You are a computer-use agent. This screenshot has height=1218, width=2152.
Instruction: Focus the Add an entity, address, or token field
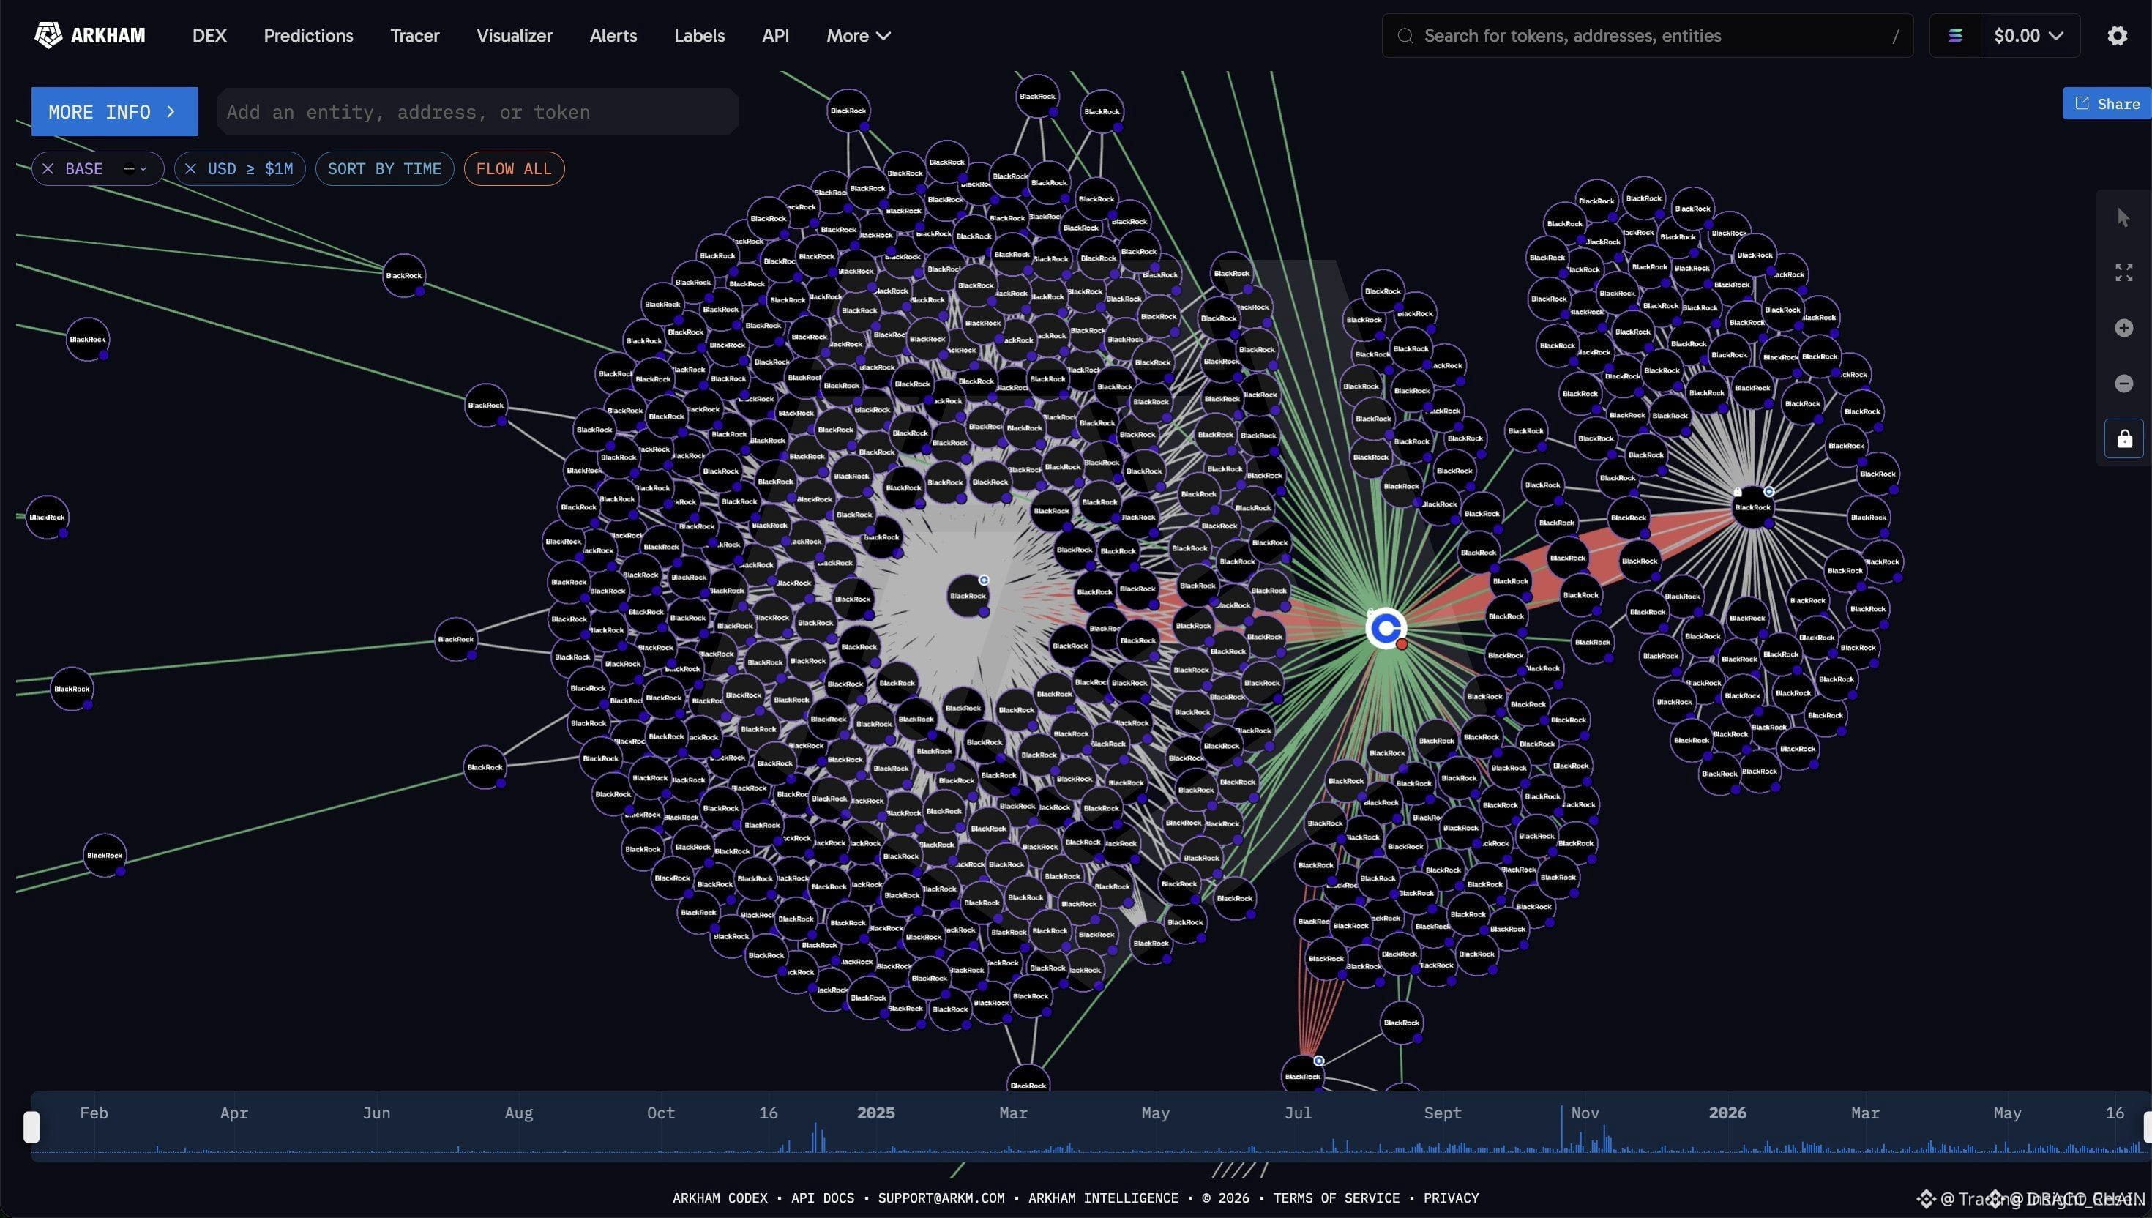tap(477, 111)
